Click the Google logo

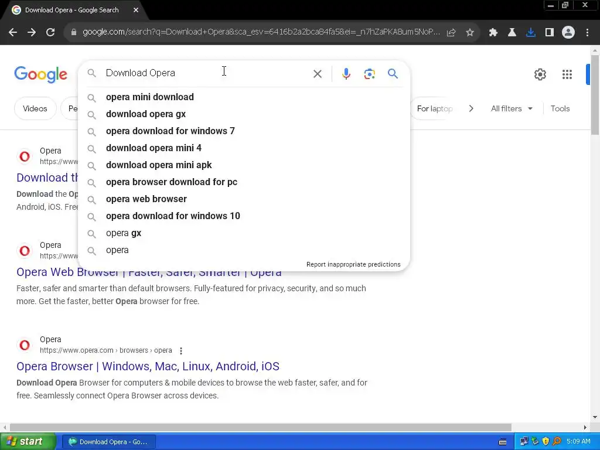(40, 74)
